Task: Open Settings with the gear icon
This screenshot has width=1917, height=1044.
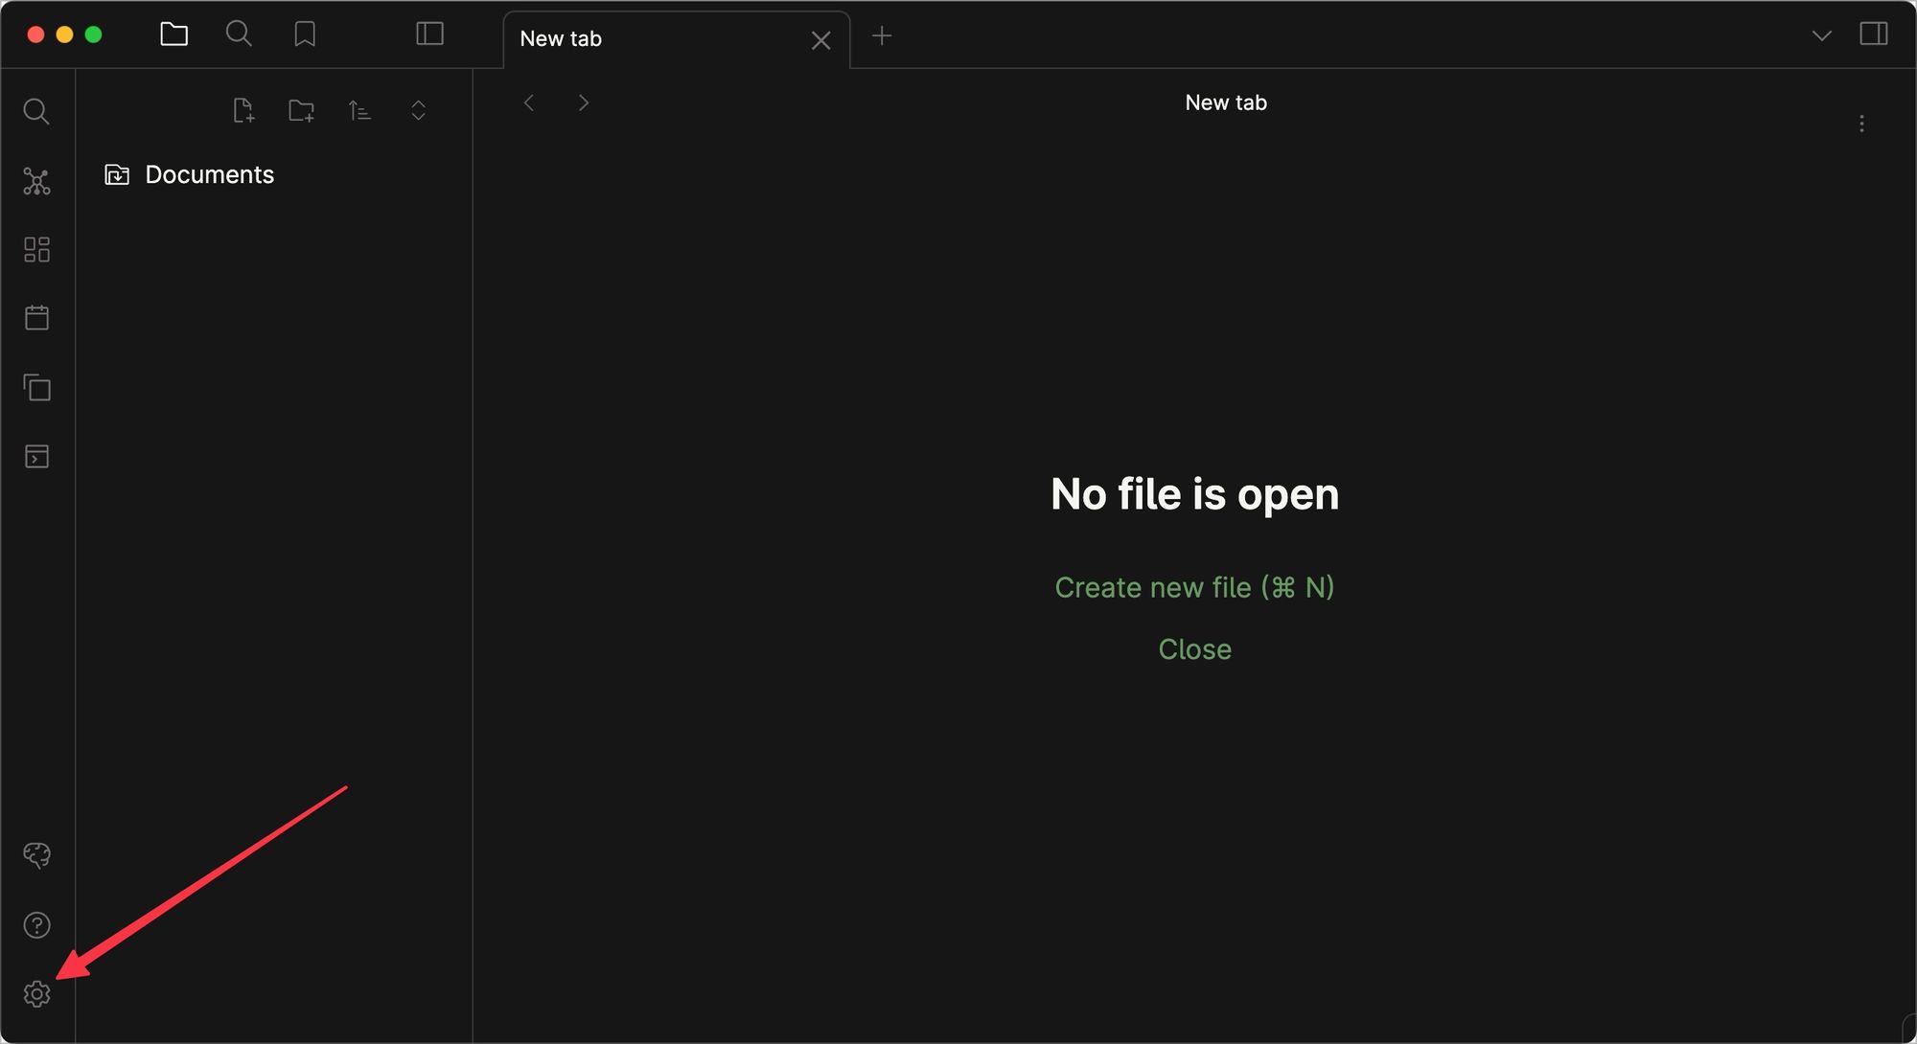Action: (x=36, y=994)
